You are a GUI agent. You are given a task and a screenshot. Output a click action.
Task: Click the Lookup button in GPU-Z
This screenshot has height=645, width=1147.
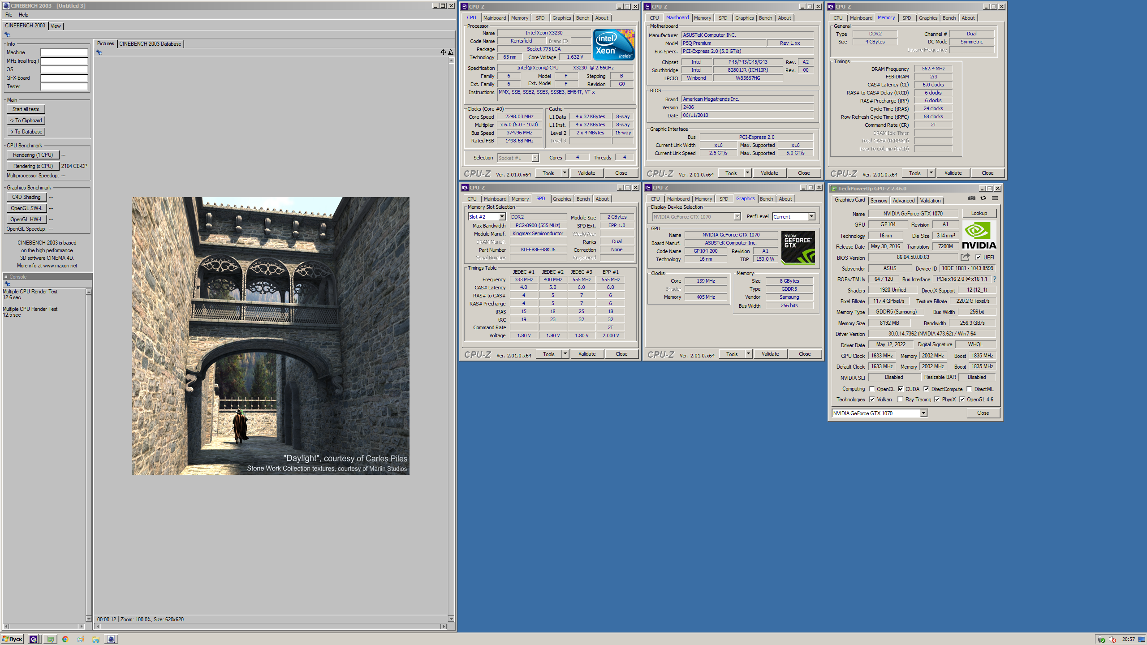(979, 213)
